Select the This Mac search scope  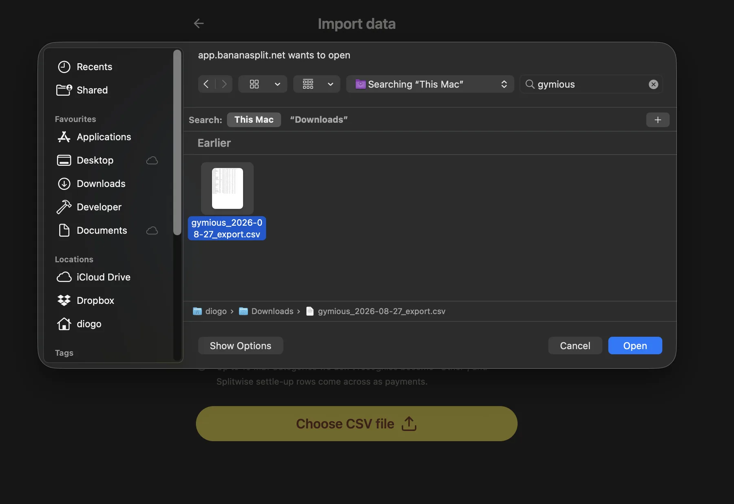254,120
